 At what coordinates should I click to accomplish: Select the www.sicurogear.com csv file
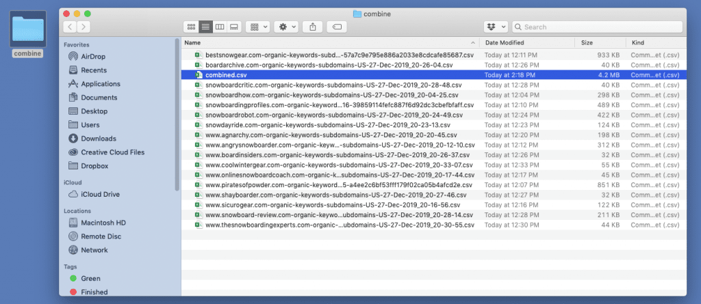[433, 205]
